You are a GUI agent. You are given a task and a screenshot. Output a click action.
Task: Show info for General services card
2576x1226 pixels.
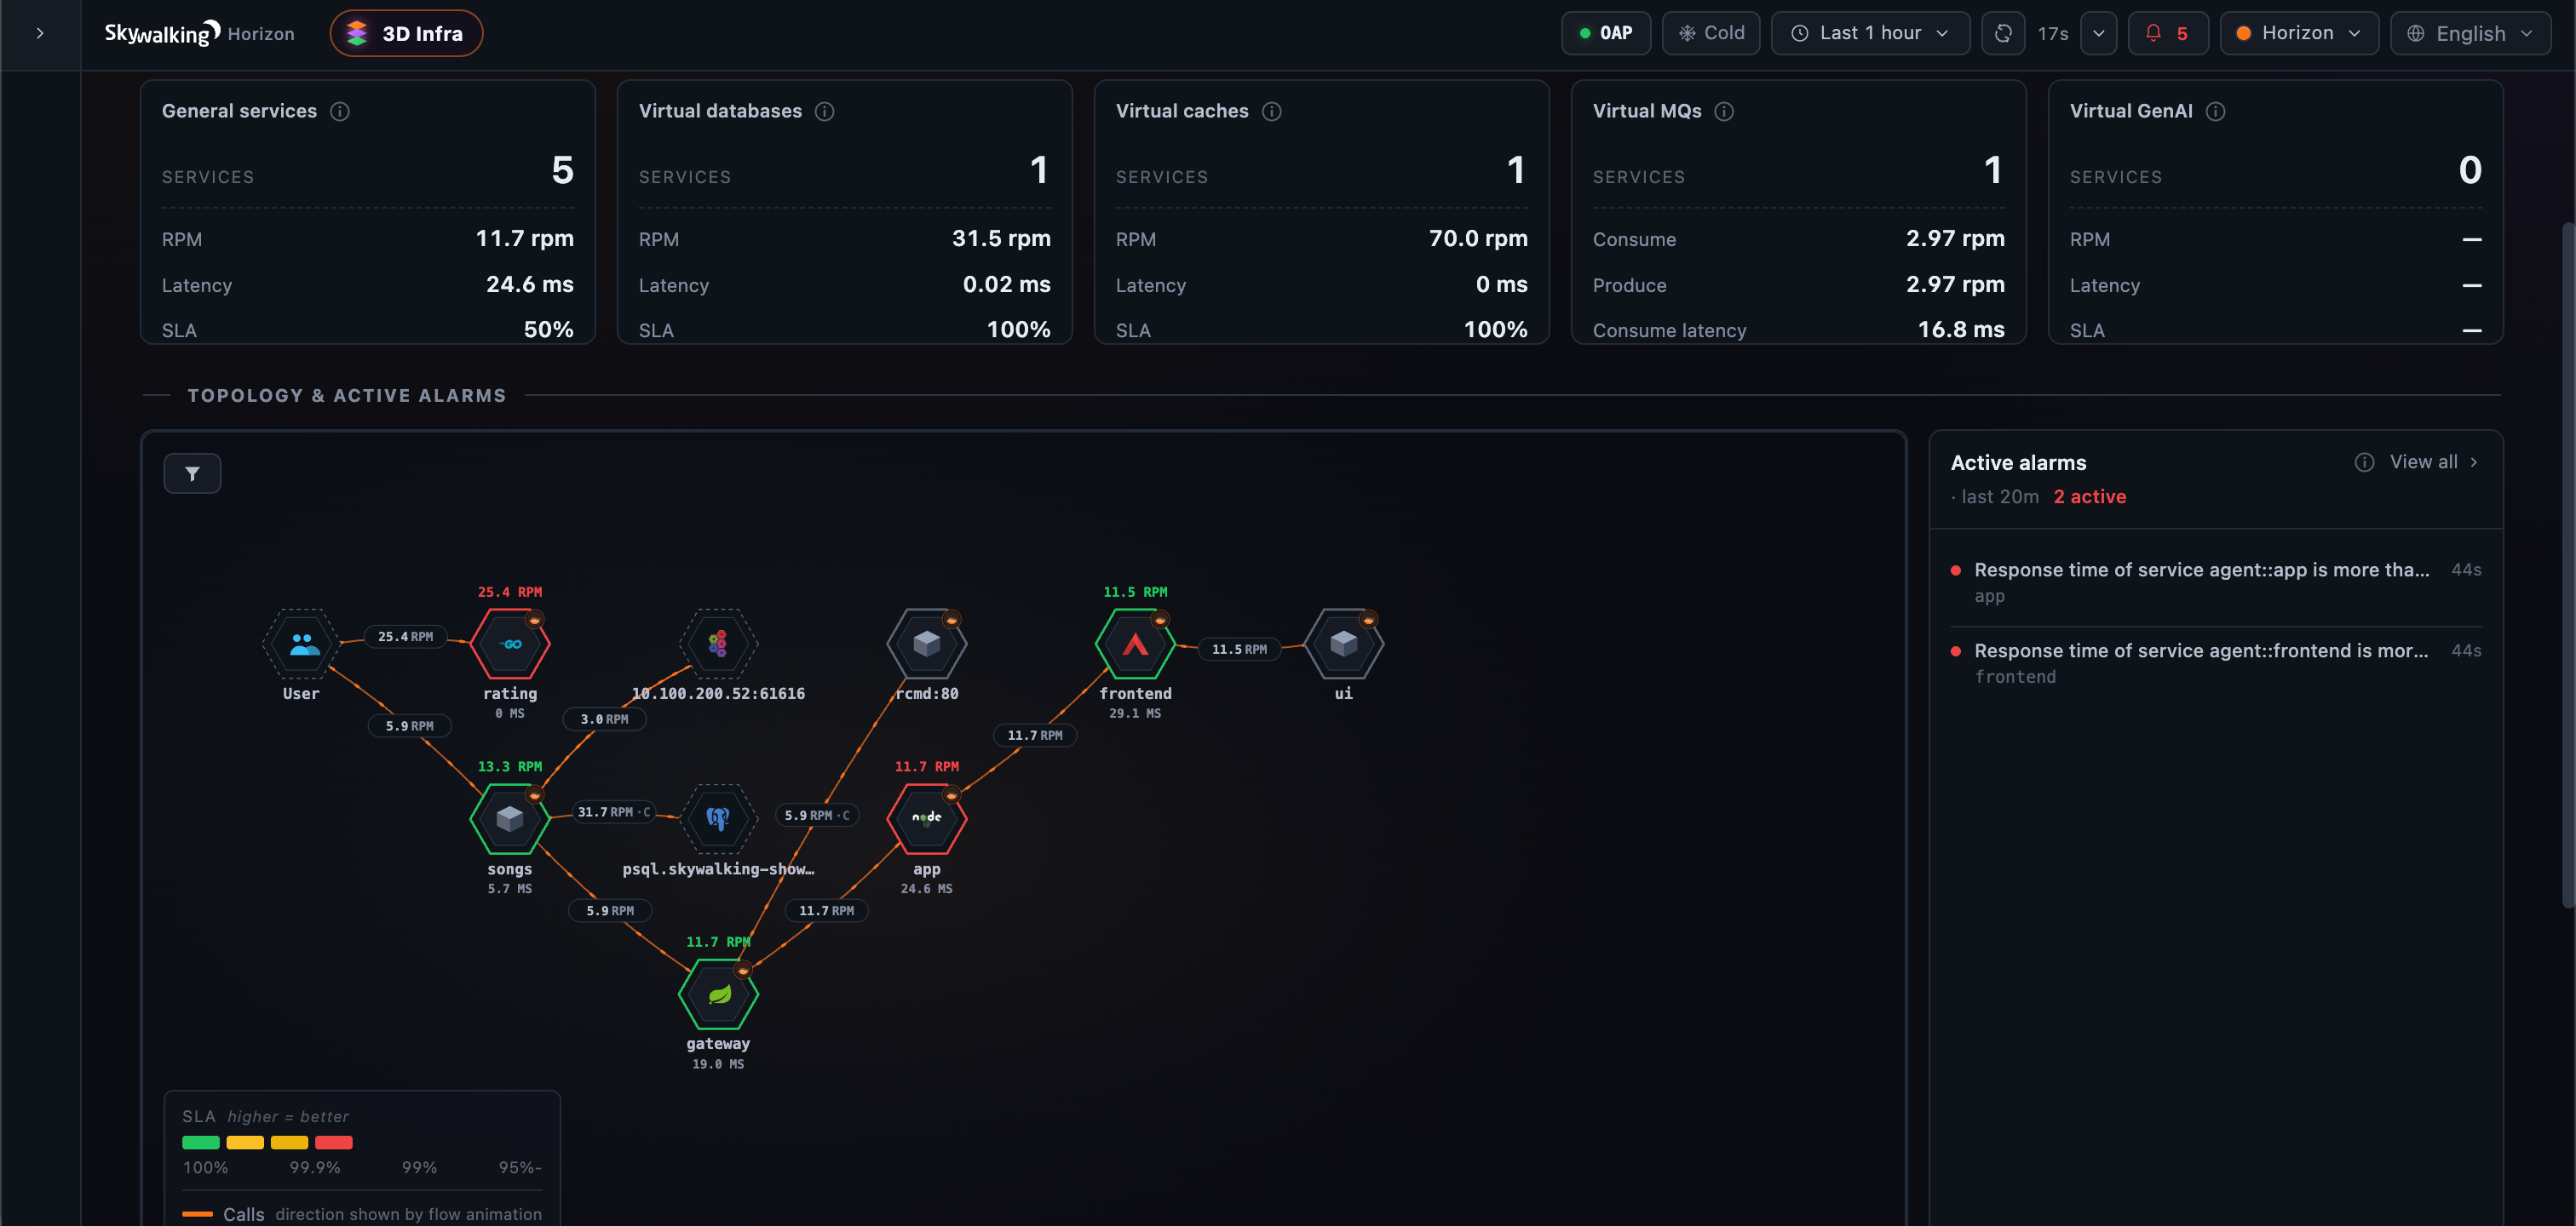coord(340,111)
